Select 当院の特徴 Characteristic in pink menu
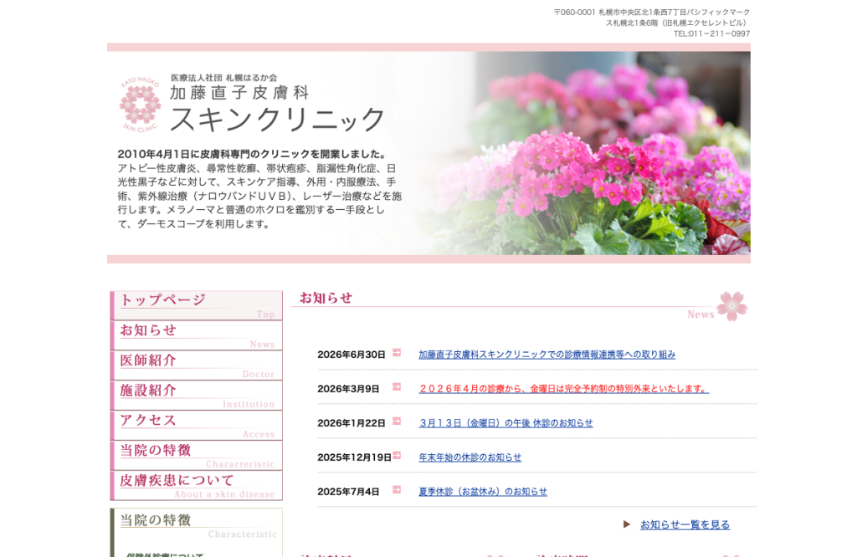Screen dimensions: 857x557 click(x=197, y=456)
